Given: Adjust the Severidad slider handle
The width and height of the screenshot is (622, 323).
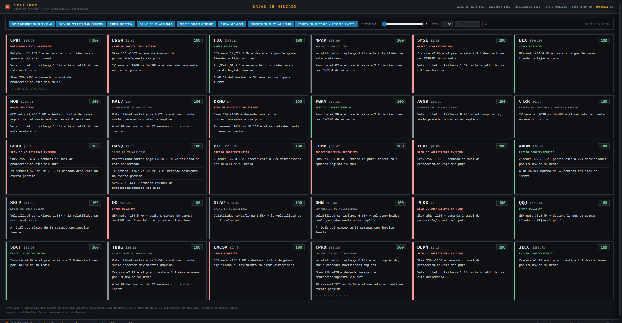Looking at the screenshot, I should (384, 24).
